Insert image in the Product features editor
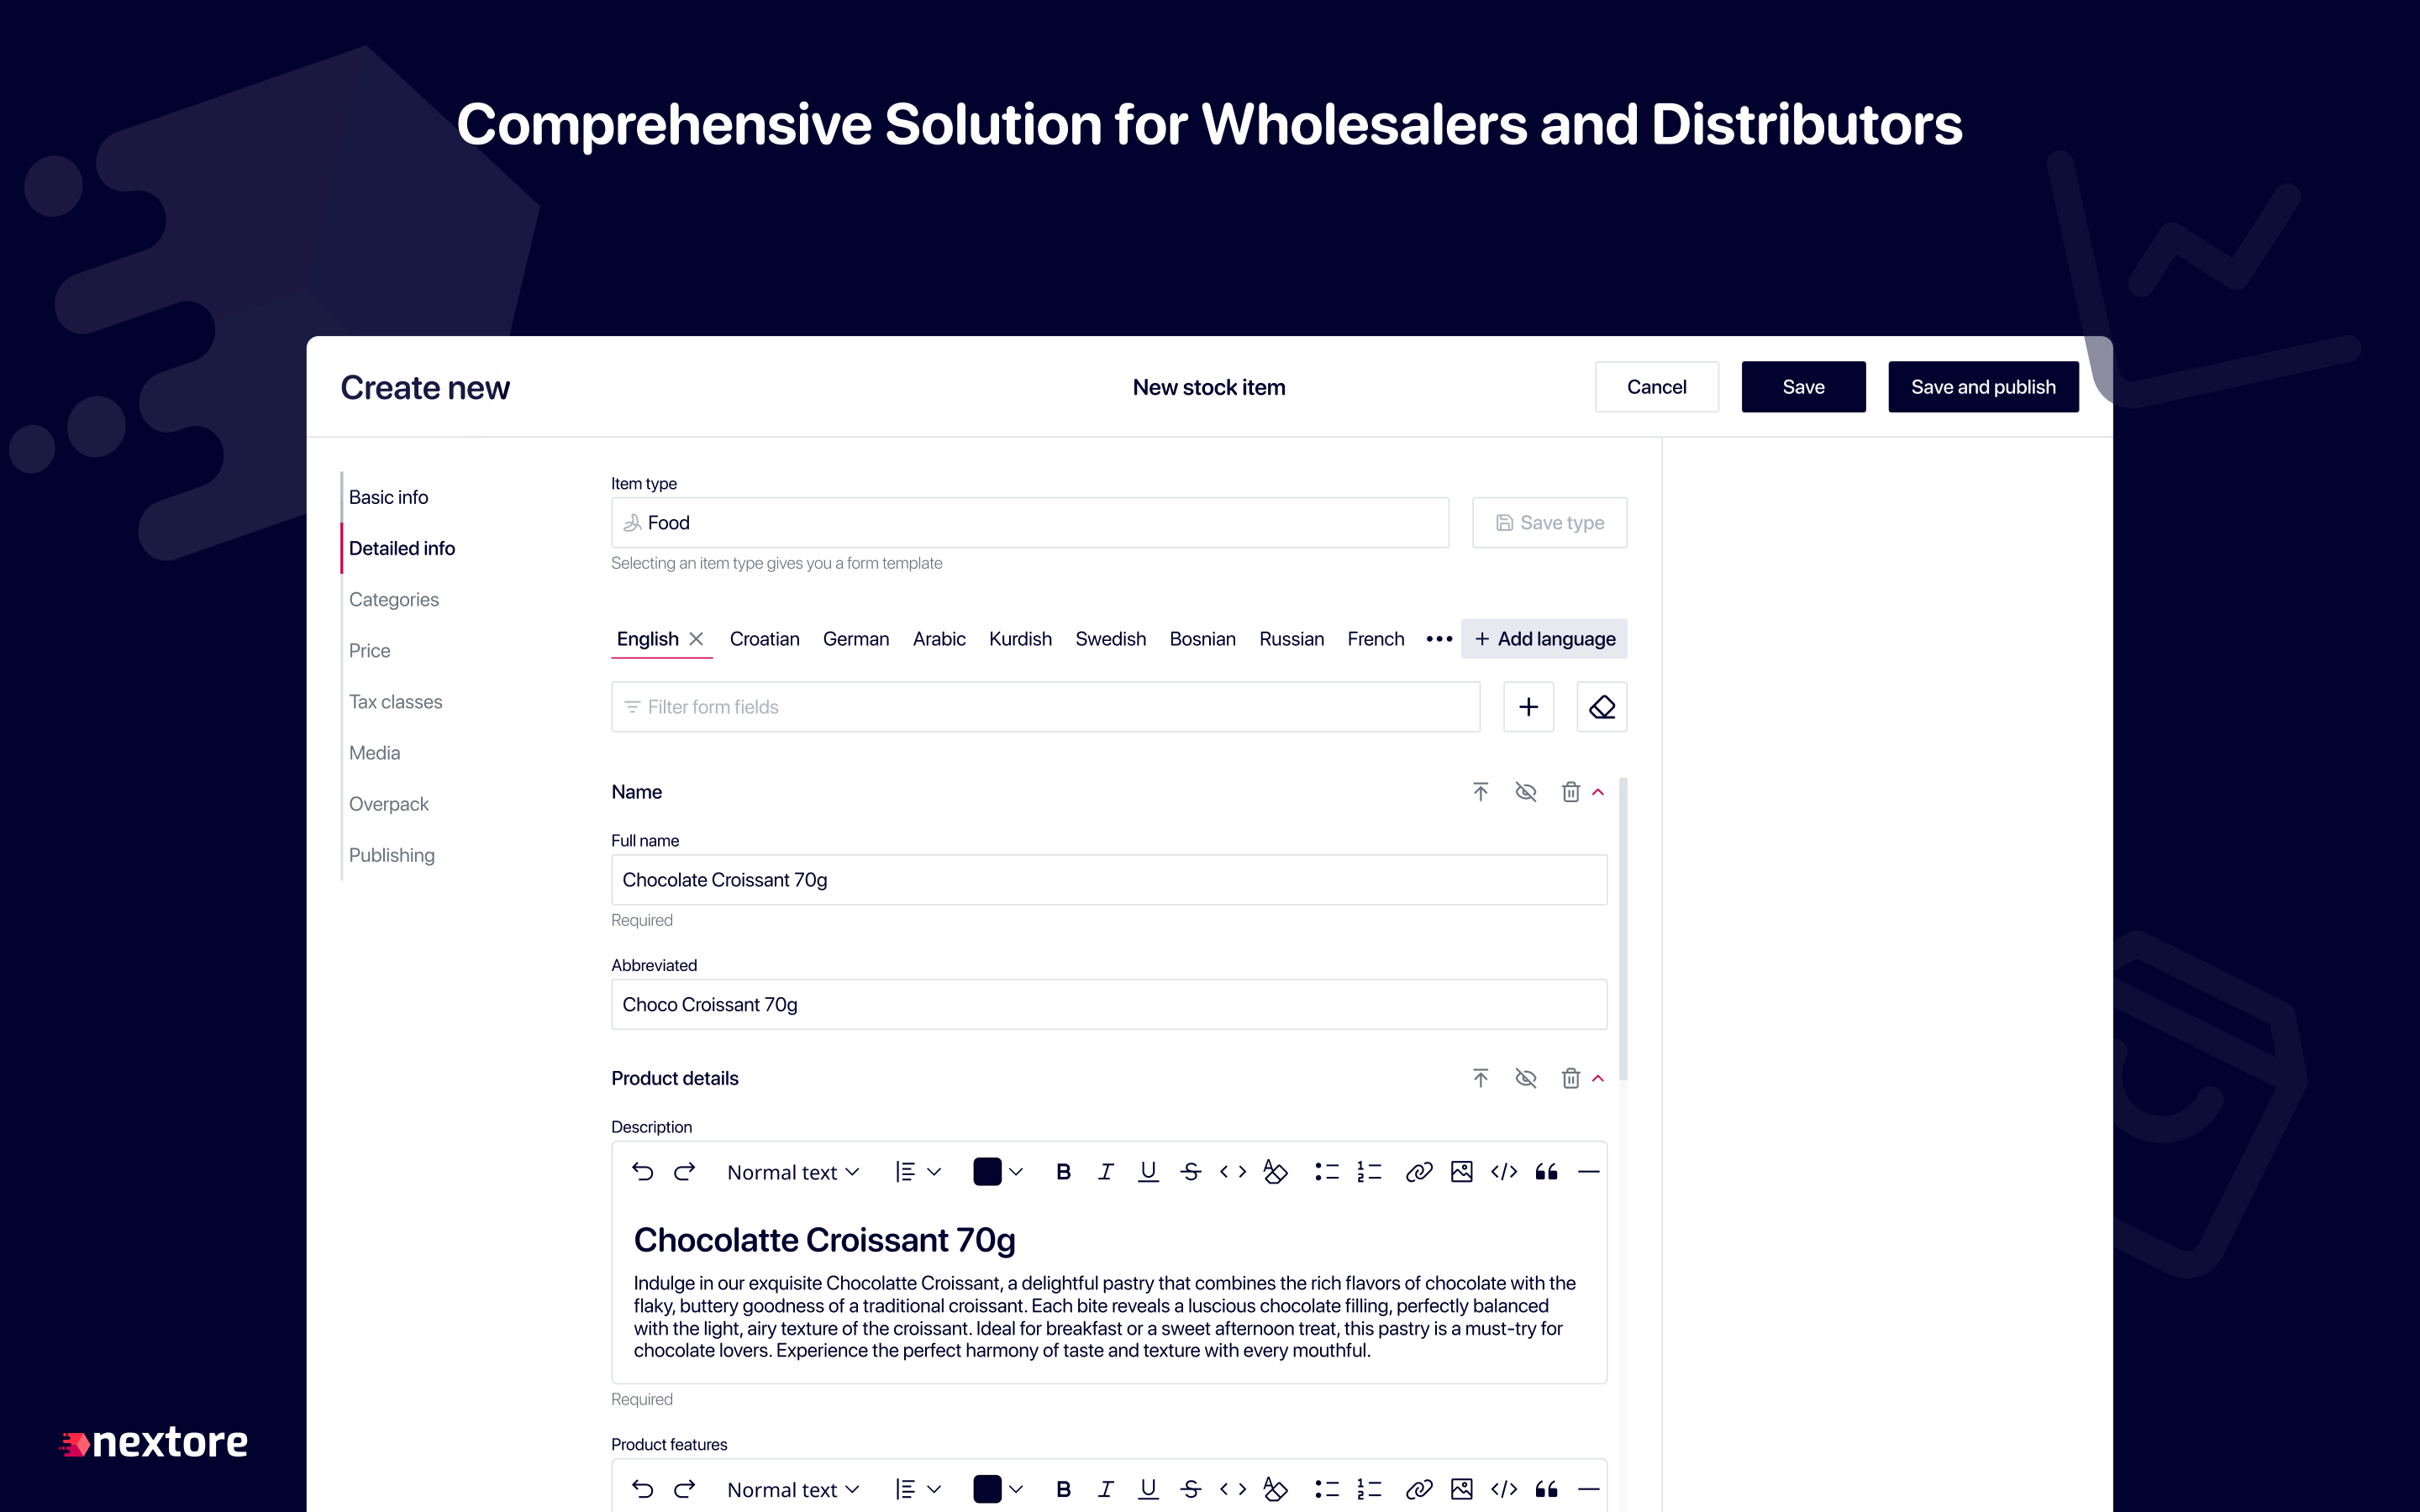The height and width of the screenshot is (1512, 2420). (1461, 1489)
